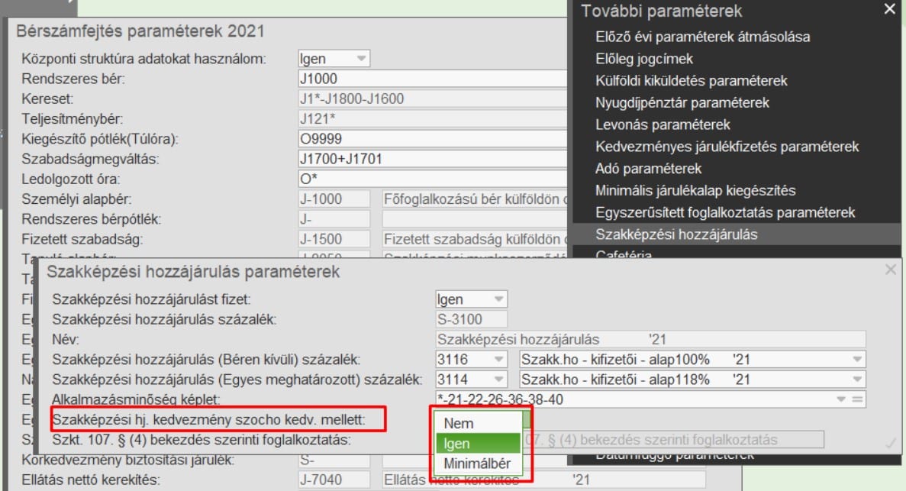The width and height of the screenshot is (906, 491).
Task: Open the Szakképzési hozzájárulást fizet dropdown
Action: point(498,300)
